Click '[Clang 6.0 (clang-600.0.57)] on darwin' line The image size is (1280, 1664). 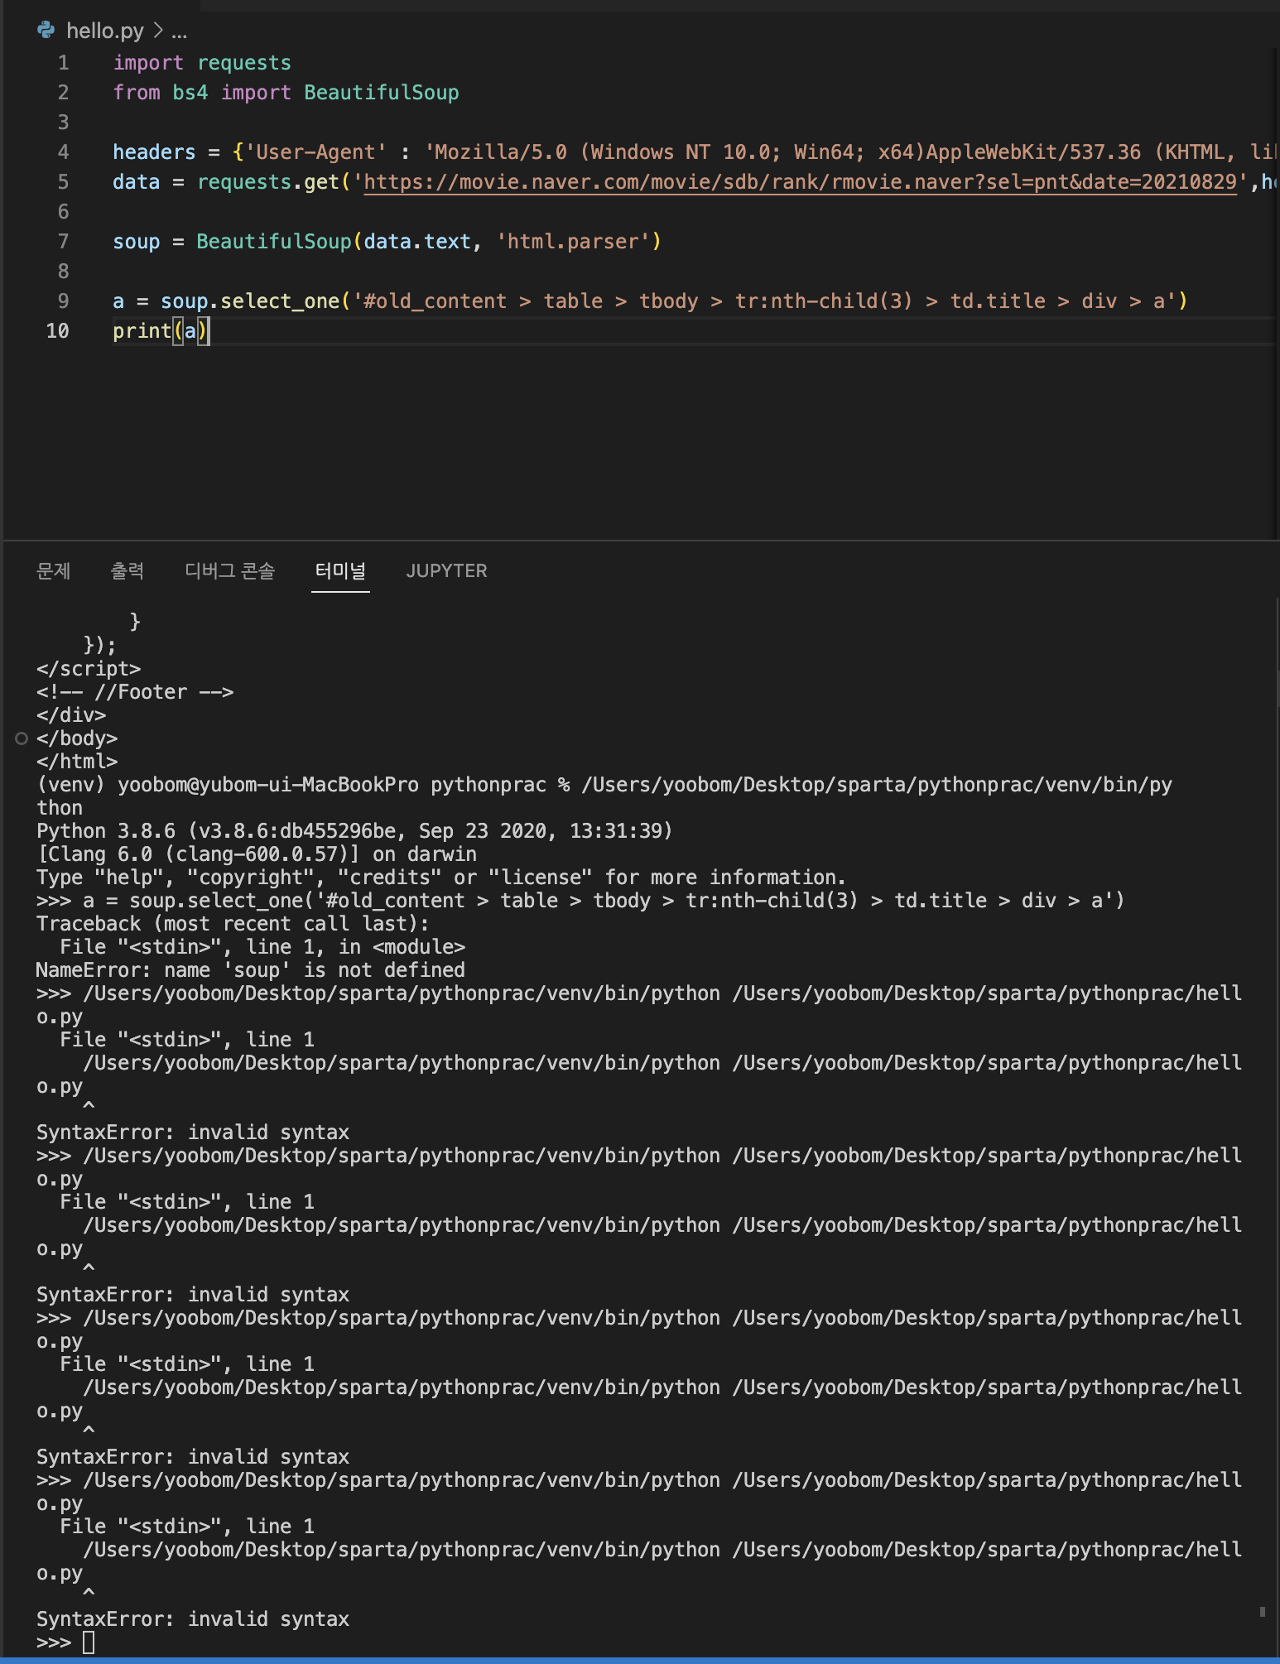point(256,854)
